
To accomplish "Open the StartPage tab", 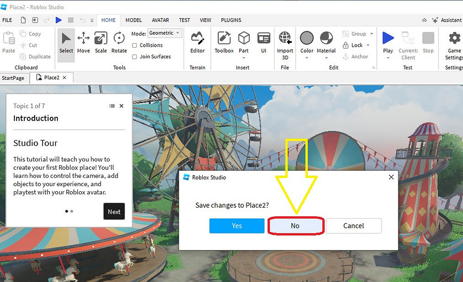I will click(x=13, y=78).
